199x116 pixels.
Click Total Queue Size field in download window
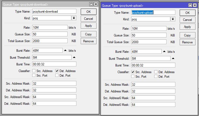50,41
